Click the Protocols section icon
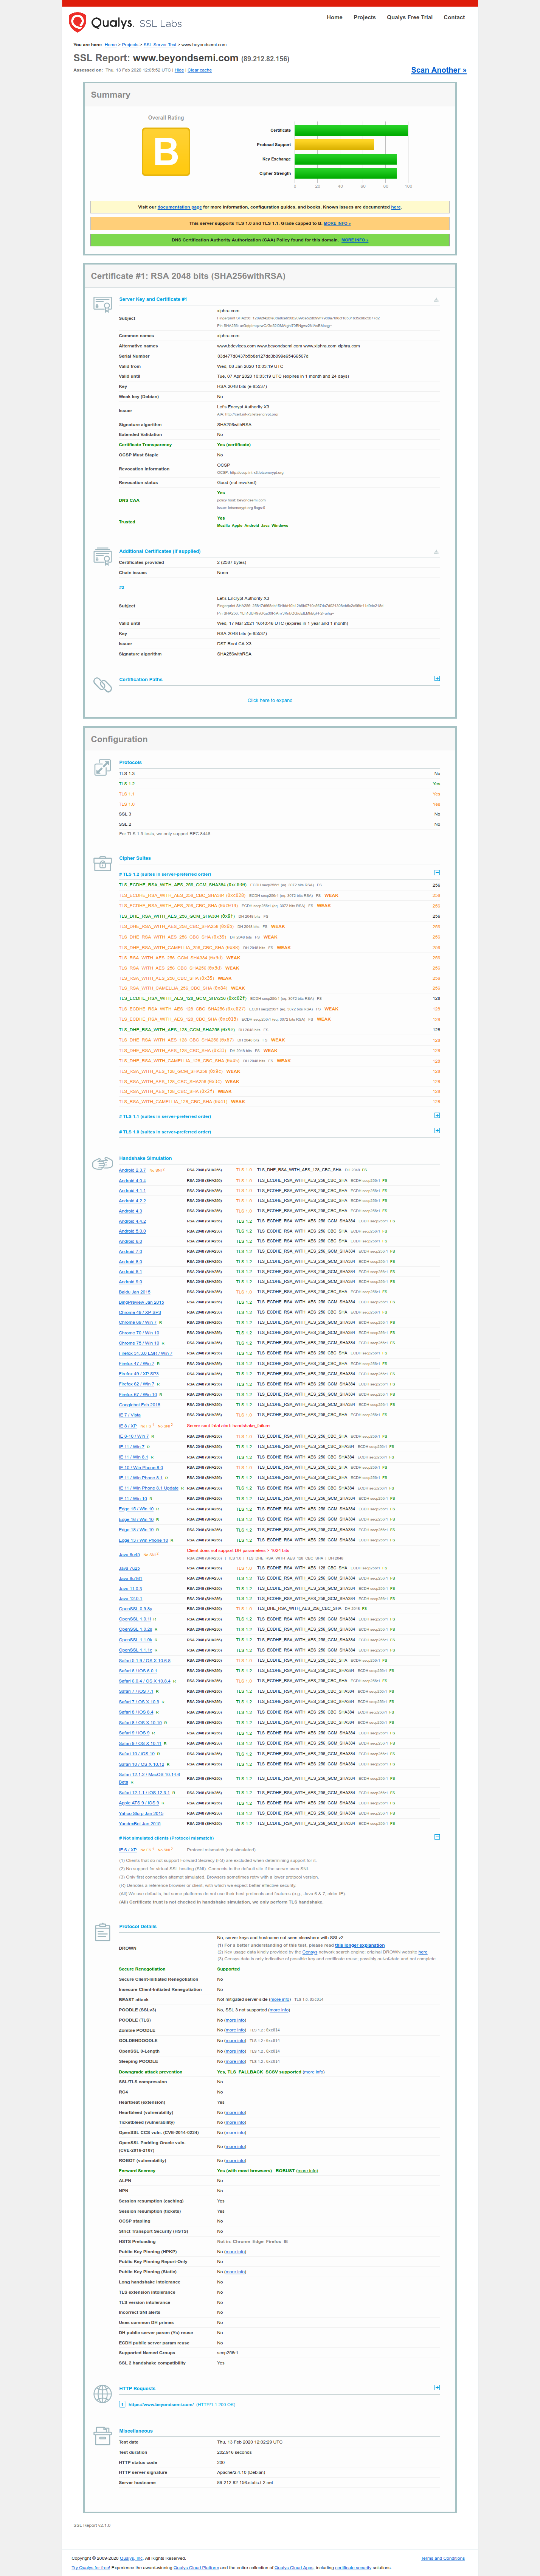The image size is (540, 2576). pyautogui.click(x=102, y=768)
